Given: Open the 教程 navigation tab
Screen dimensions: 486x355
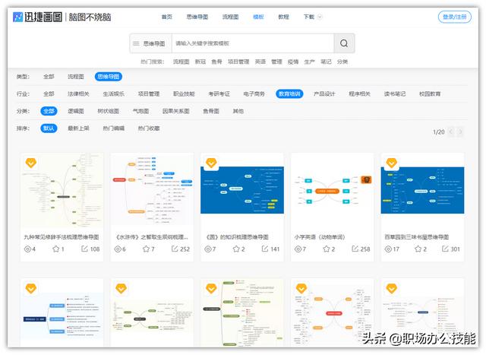Looking at the screenshot, I should [283, 17].
